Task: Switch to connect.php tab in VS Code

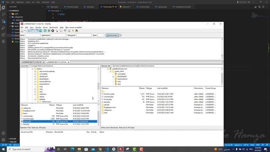Action: tap(144, 7)
